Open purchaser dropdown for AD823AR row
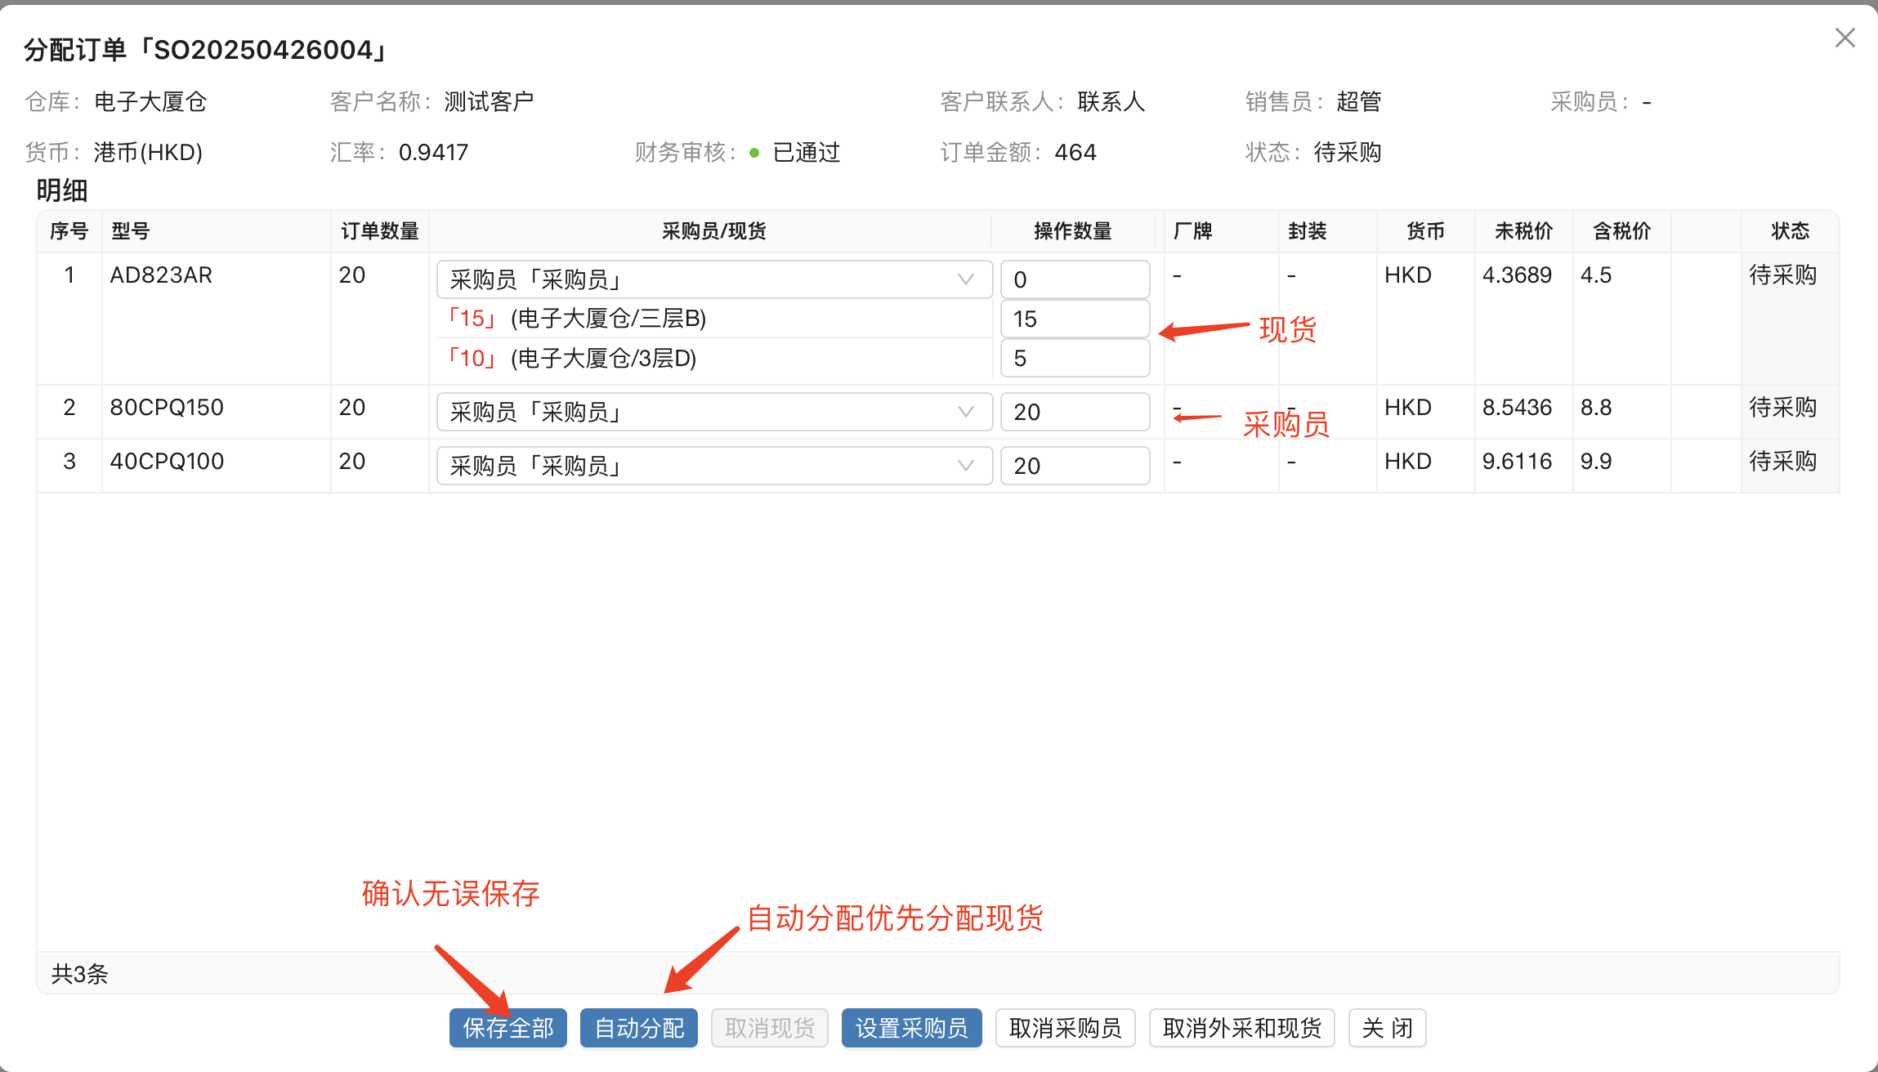This screenshot has width=1878, height=1072. point(713,279)
